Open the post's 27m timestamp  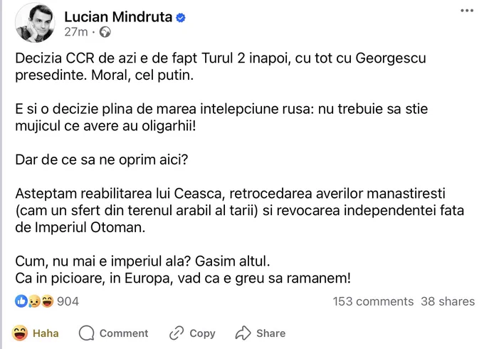click(x=76, y=32)
